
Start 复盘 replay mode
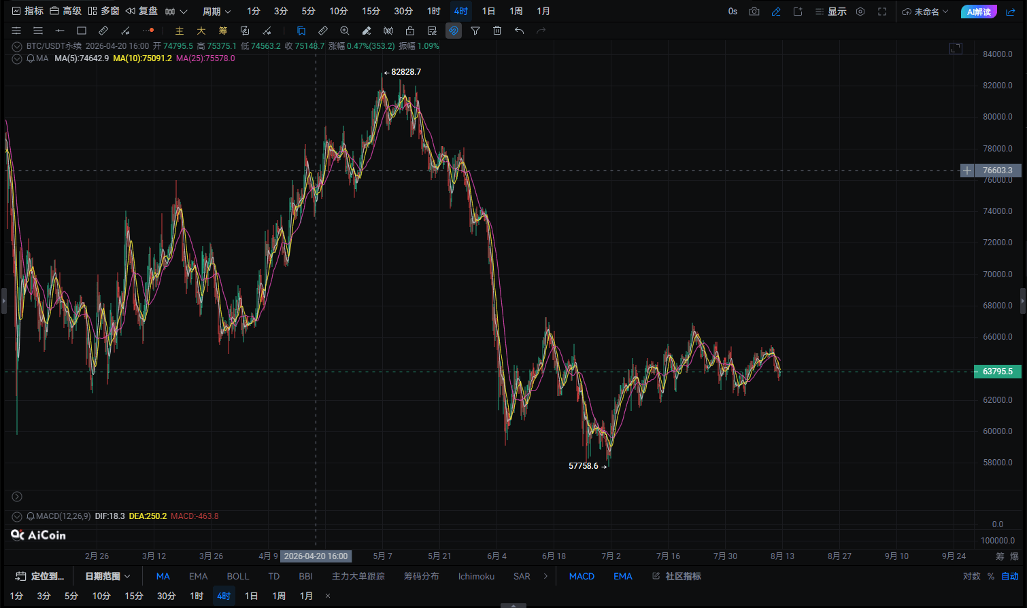pyautogui.click(x=142, y=11)
